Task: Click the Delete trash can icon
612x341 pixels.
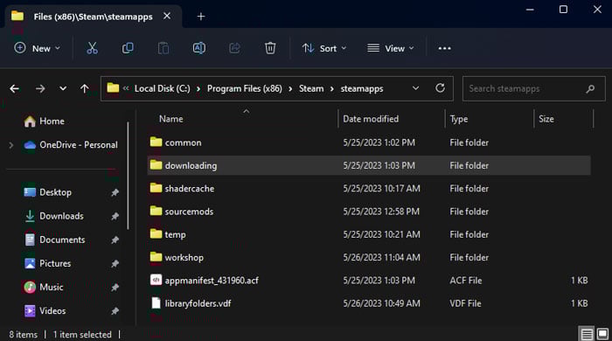Action: [270, 48]
